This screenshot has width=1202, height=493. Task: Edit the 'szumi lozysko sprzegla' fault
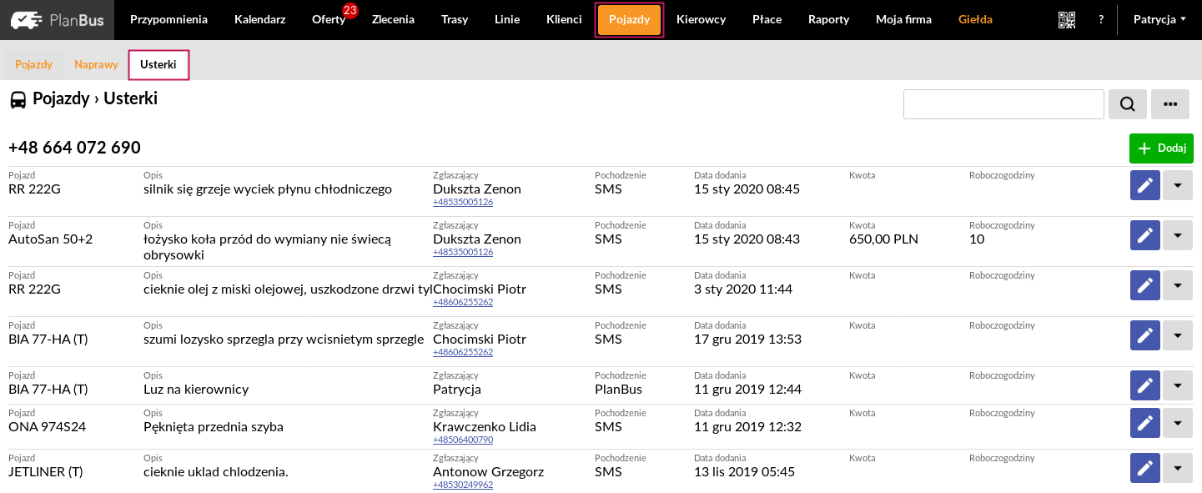pos(1145,335)
